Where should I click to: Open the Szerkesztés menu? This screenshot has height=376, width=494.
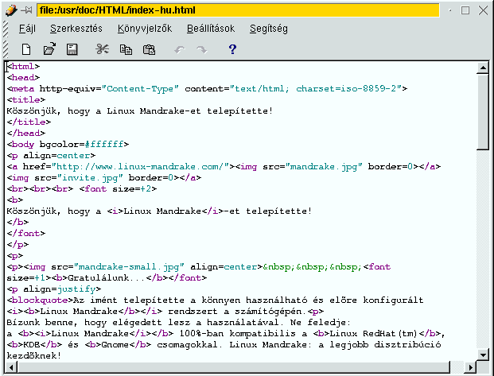click(x=76, y=29)
